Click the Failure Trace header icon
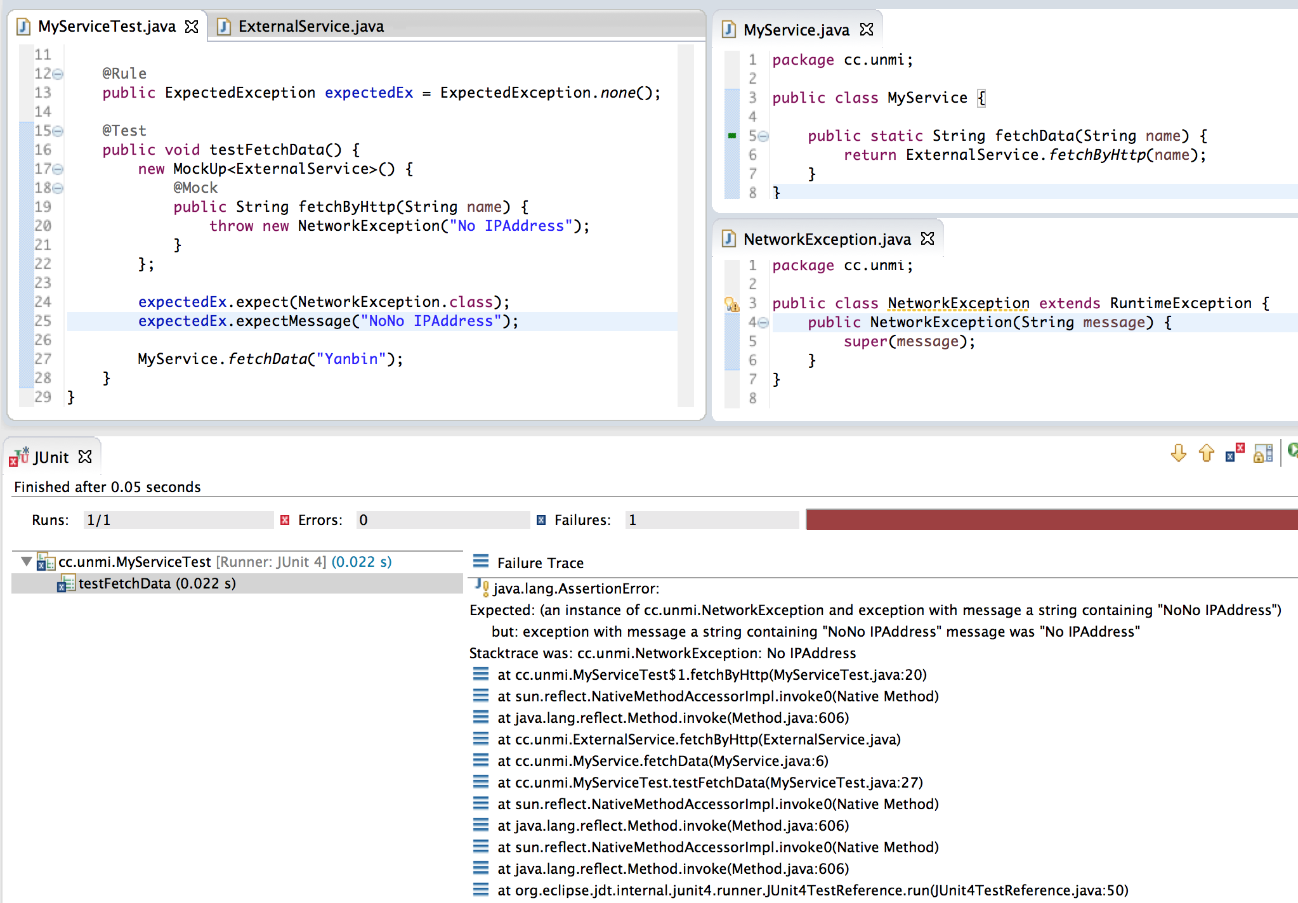 point(481,562)
